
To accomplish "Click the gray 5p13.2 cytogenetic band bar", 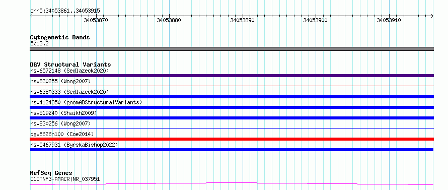I will (232, 49).
